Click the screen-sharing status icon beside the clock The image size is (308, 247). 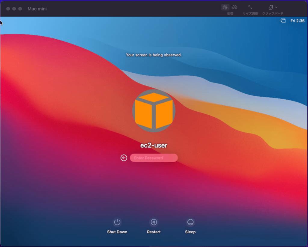[283, 21]
